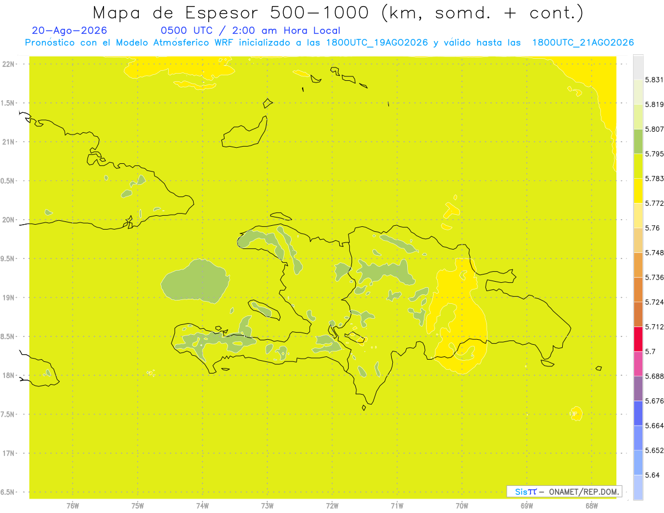Click the '5.748' colorbar value
This screenshot has width=664, height=513.
click(654, 253)
